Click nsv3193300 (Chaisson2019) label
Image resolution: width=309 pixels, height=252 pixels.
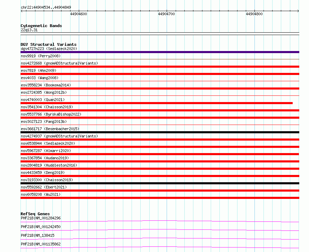pyautogui.click(x=47, y=180)
